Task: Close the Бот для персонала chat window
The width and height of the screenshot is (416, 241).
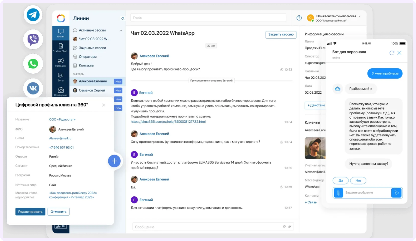Action: tap(399, 53)
